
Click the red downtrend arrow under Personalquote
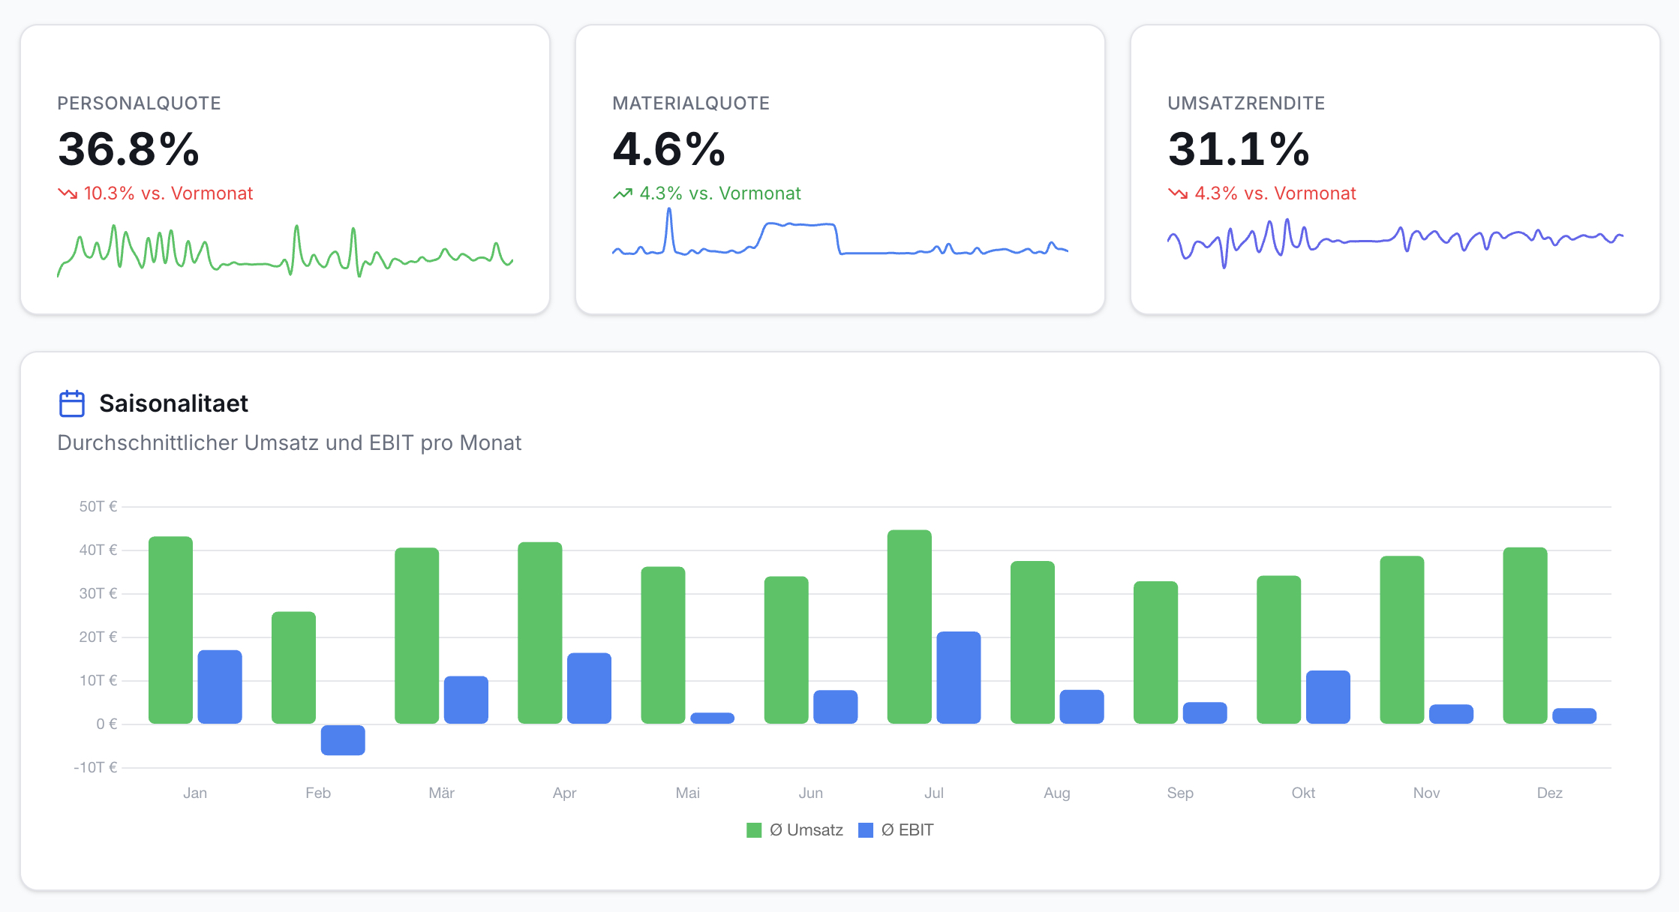pos(68,193)
